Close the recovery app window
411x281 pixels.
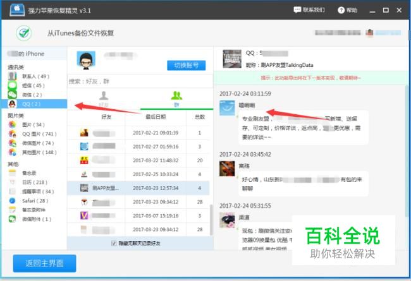[399, 10]
